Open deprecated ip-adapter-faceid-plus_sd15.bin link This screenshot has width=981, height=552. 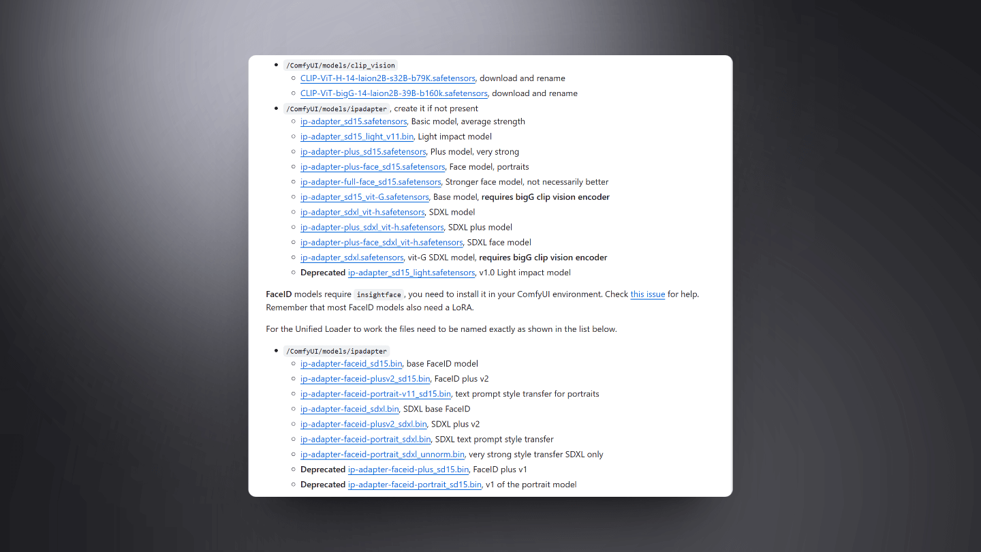pyautogui.click(x=408, y=470)
